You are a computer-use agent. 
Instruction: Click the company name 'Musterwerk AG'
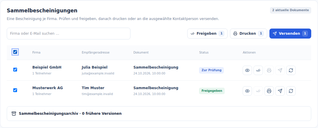click(x=48, y=88)
